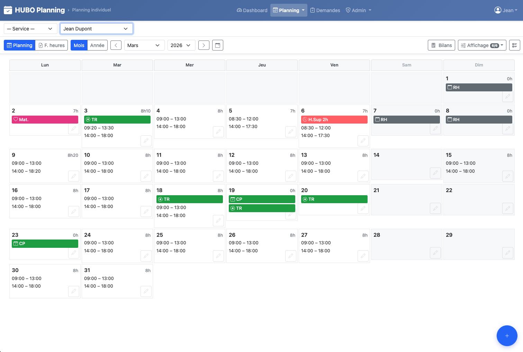Expand the Jean Dupont employee selector
523x352 pixels.
tap(96, 29)
